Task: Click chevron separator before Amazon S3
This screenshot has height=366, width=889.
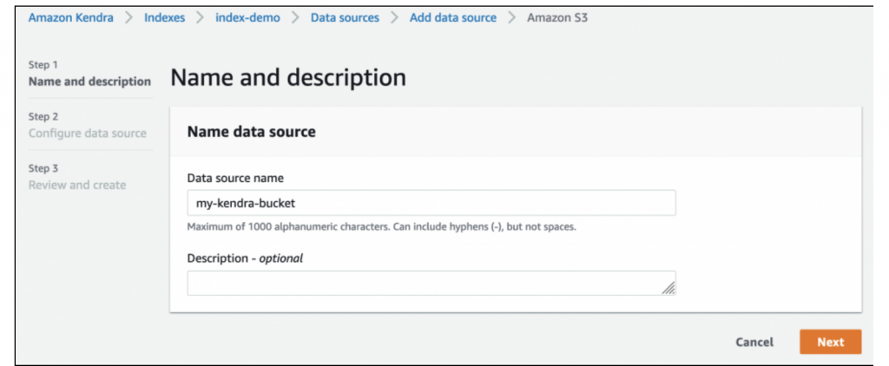Action: [x=511, y=17]
